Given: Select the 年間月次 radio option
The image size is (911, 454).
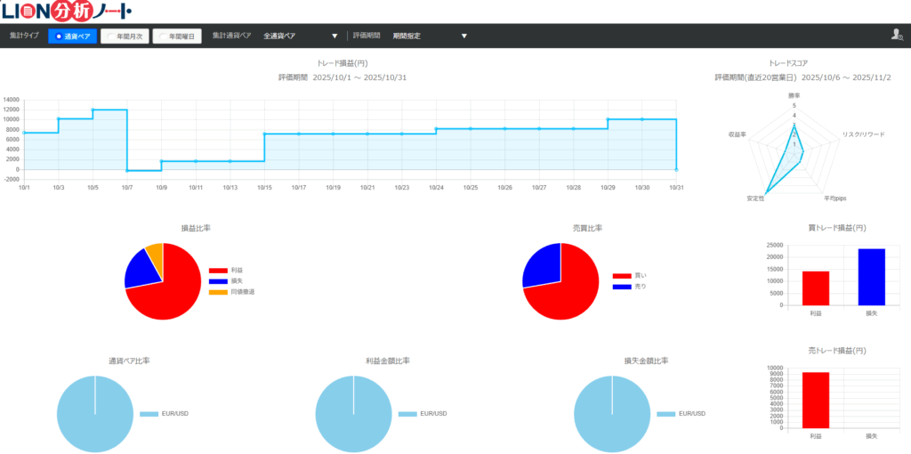Looking at the screenshot, I should click(x=124, y=36).
